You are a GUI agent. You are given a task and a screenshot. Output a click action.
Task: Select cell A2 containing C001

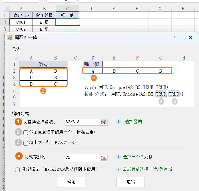(21, 22)
